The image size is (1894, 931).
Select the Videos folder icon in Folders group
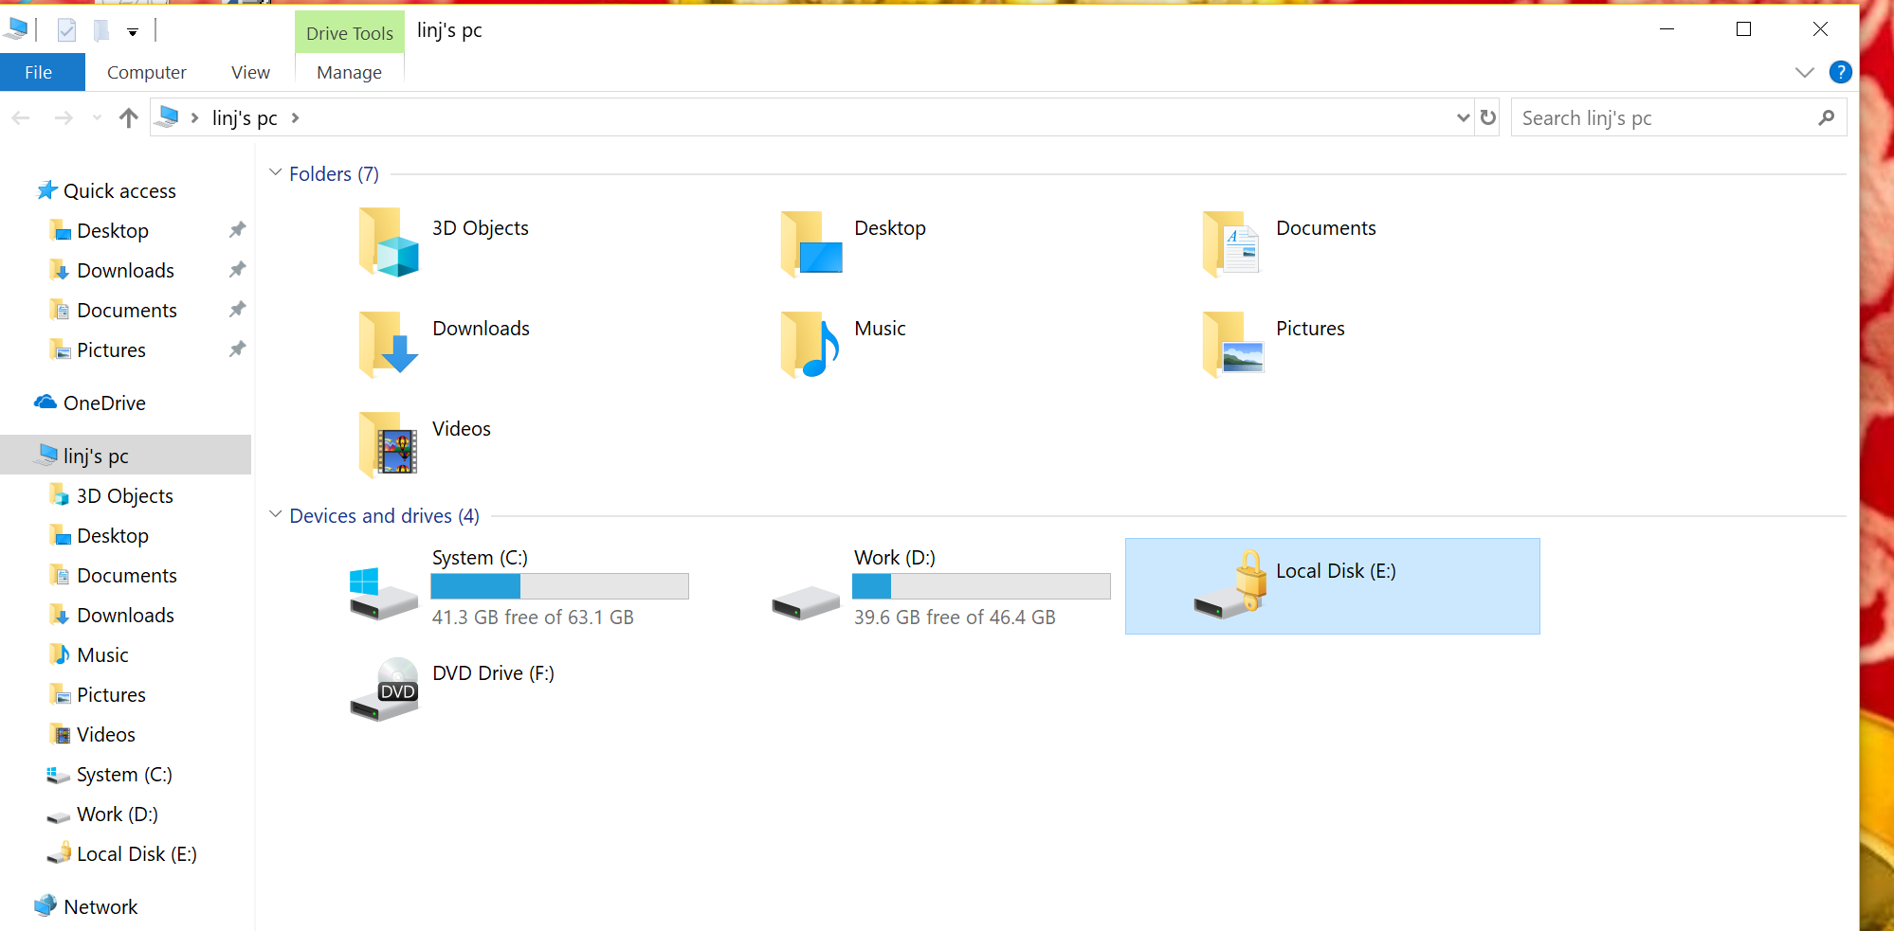coord(388,444)
